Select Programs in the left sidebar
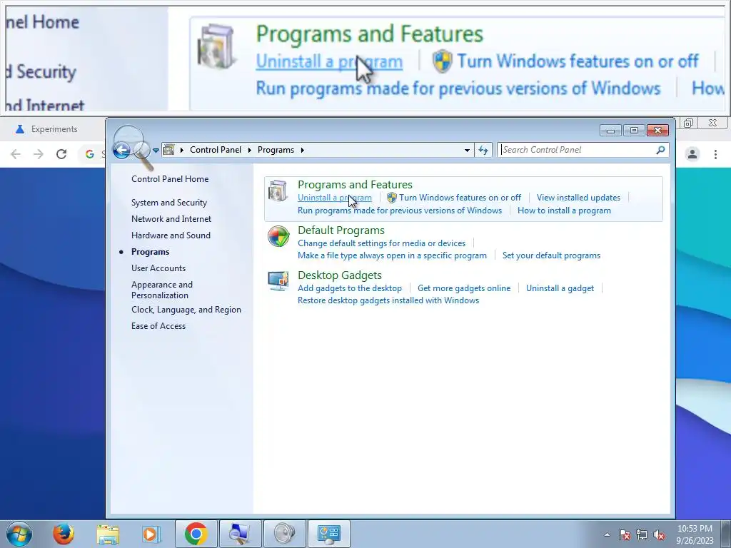Viewport: 731px width, 548px height. coord(150,252)
